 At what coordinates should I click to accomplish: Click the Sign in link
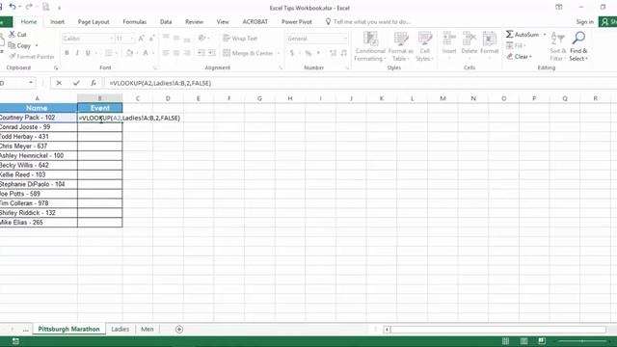585,22
